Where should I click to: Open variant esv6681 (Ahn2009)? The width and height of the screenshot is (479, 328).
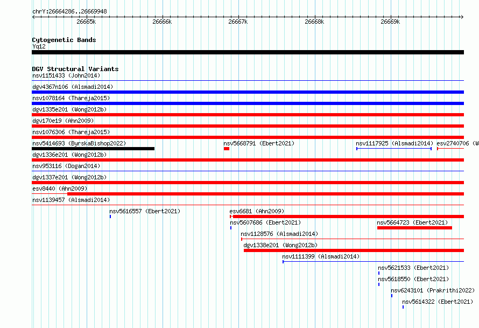(257, 211)
